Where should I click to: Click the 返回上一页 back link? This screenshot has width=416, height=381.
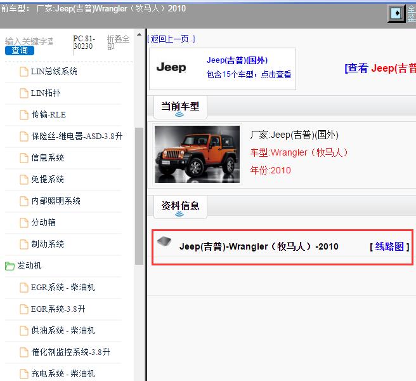[171, 39]
